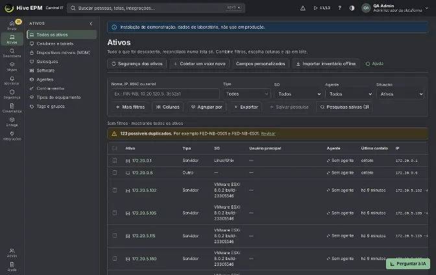This screenshot has height=275, width=436.
Task: Click the Perguntar à IA button
Action: pyautogui.click(x=408, y=264)
